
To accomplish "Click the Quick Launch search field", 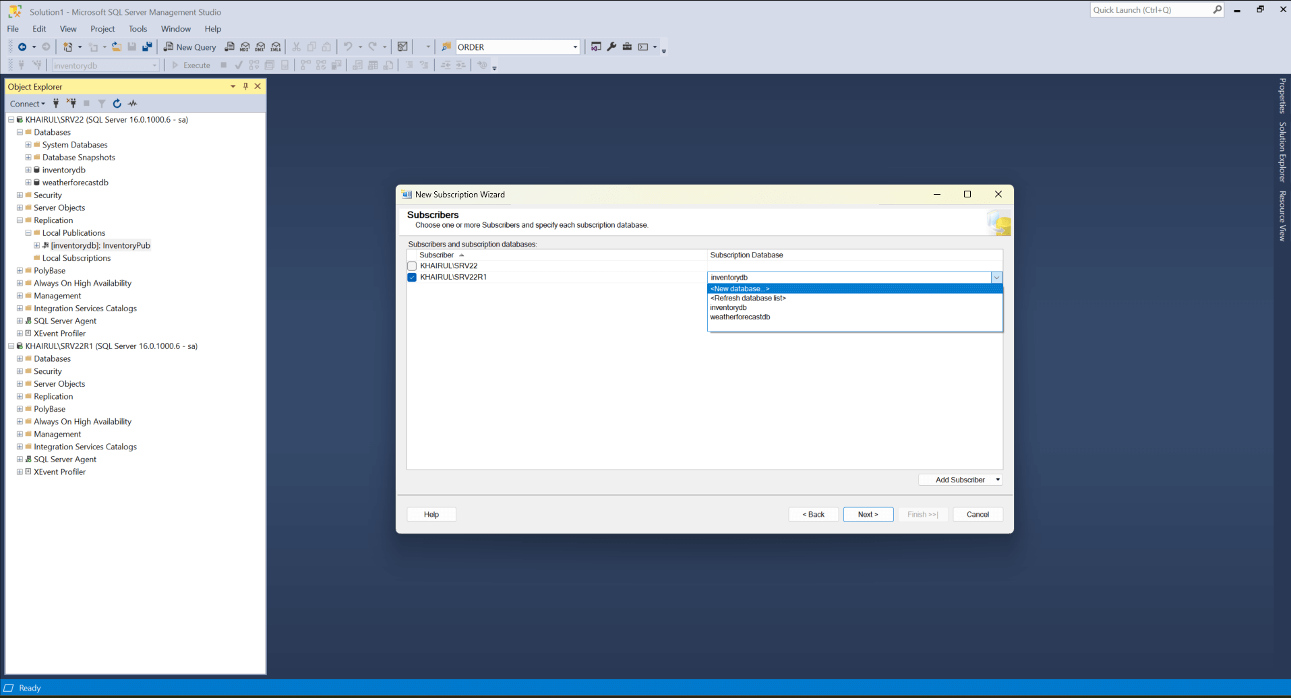I will click(1150, 10).
